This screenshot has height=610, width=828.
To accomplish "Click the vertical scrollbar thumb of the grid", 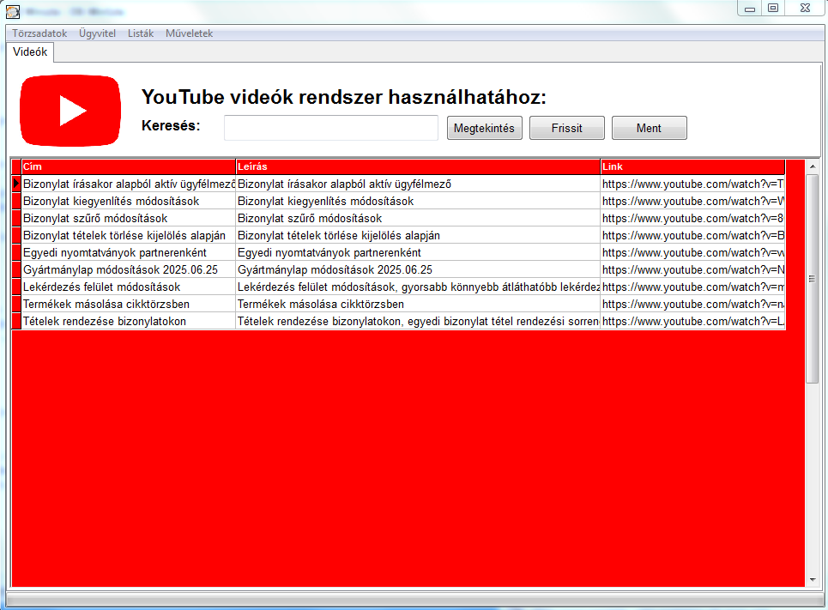I will pos(813,278).
